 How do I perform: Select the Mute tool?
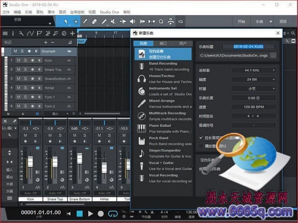point(113,21)
